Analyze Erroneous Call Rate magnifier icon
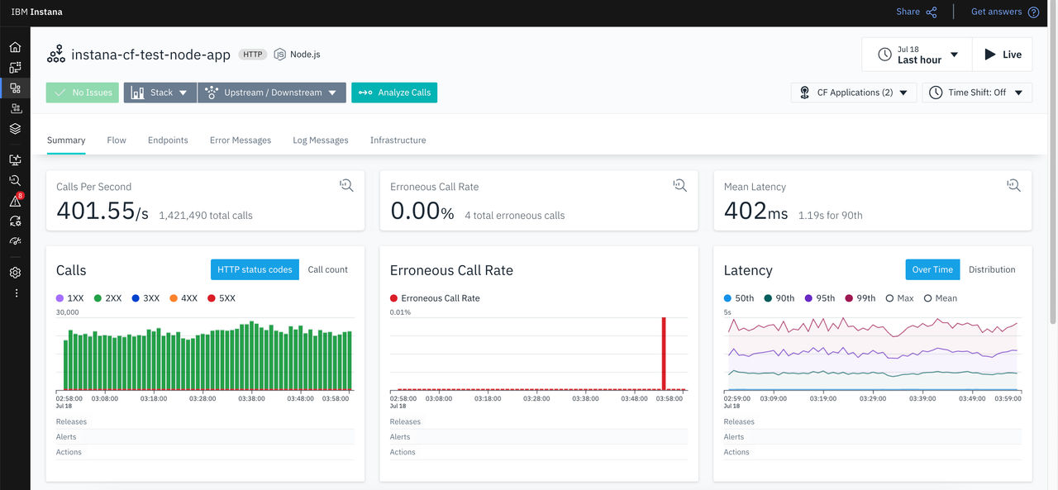 click(x=680, y=185)
